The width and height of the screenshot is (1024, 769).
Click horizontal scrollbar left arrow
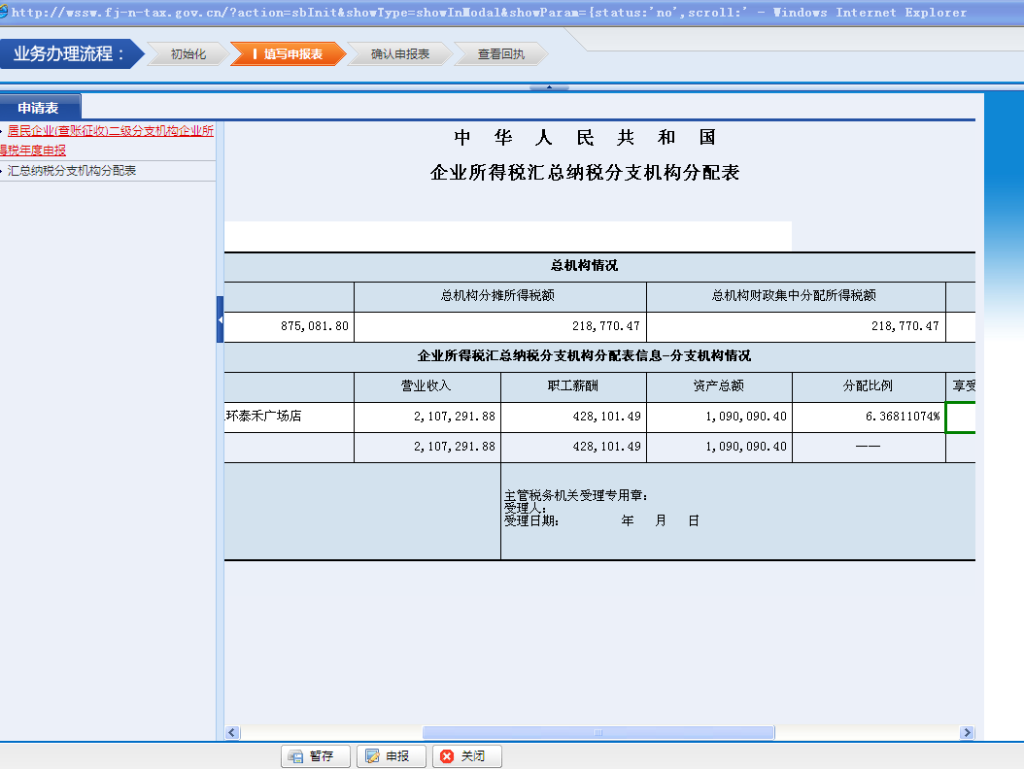[232, 732]
